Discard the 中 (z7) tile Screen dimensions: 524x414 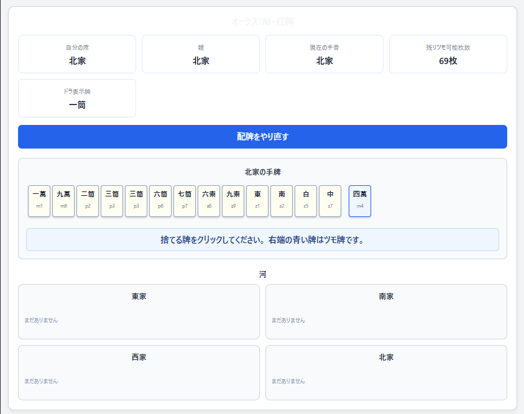(330, 201)
